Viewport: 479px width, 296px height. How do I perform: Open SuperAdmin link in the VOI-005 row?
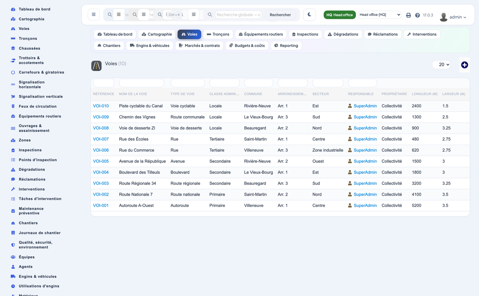tap(365, 161)
